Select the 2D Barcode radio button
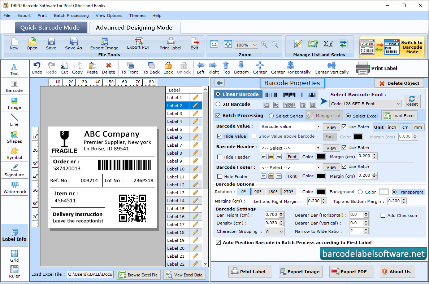This screenshot has width=429, height=284. 218,104
